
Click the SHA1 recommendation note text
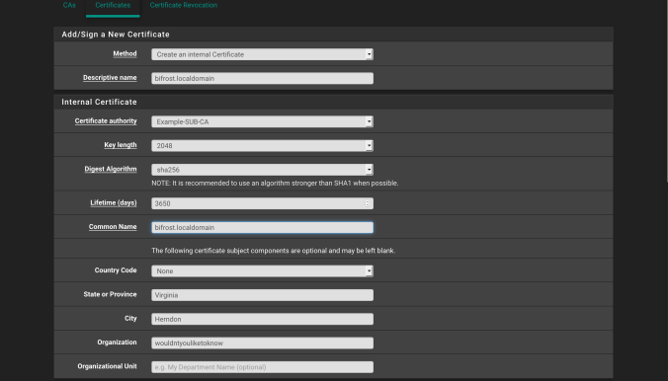click(x=275, y=183)
